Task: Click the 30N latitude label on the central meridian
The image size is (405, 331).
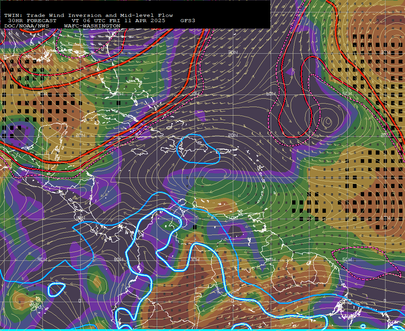Action: click(x=233, y=53)
